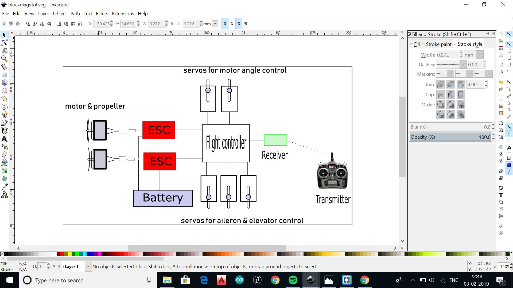
Task: Click the Undo yellow arrow icon
Action: pyautogui.click(x=501, y=82)
